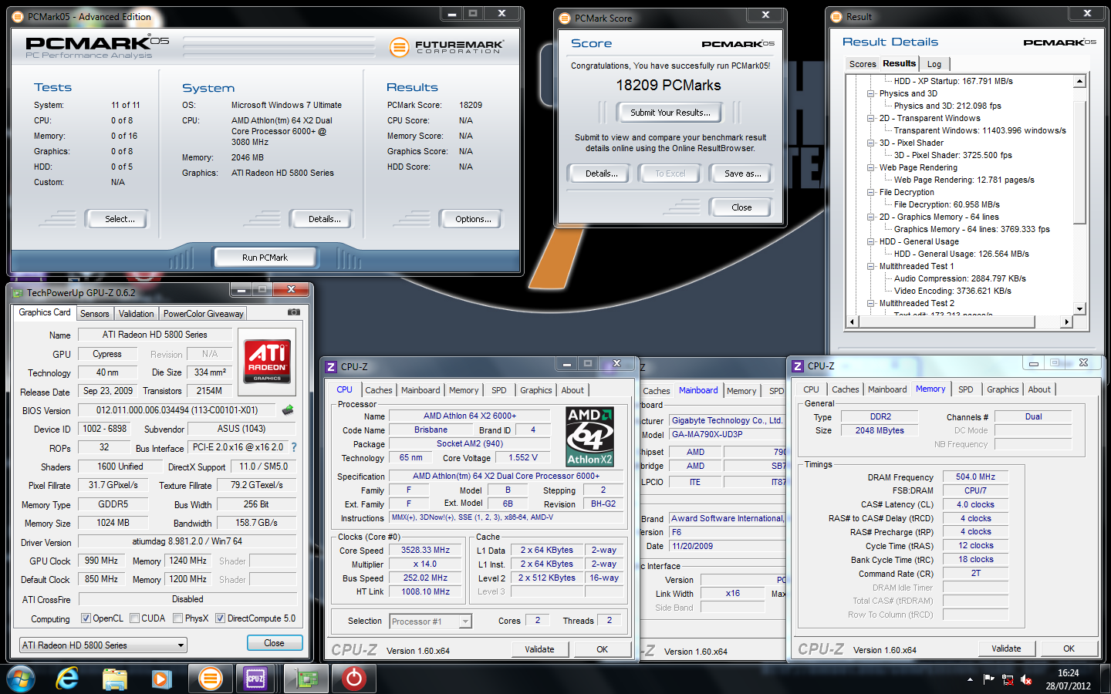Toggle the OpenCL checkbox in GPU-Z
The image size is (1111, 694).
[87, 618]
